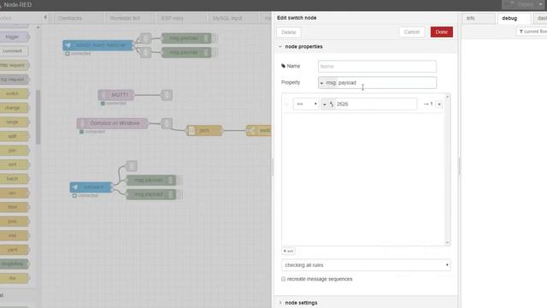This screenshot has height=308, width=547.
Task: Select the html palette node
Action: click(x=14, y=207)
